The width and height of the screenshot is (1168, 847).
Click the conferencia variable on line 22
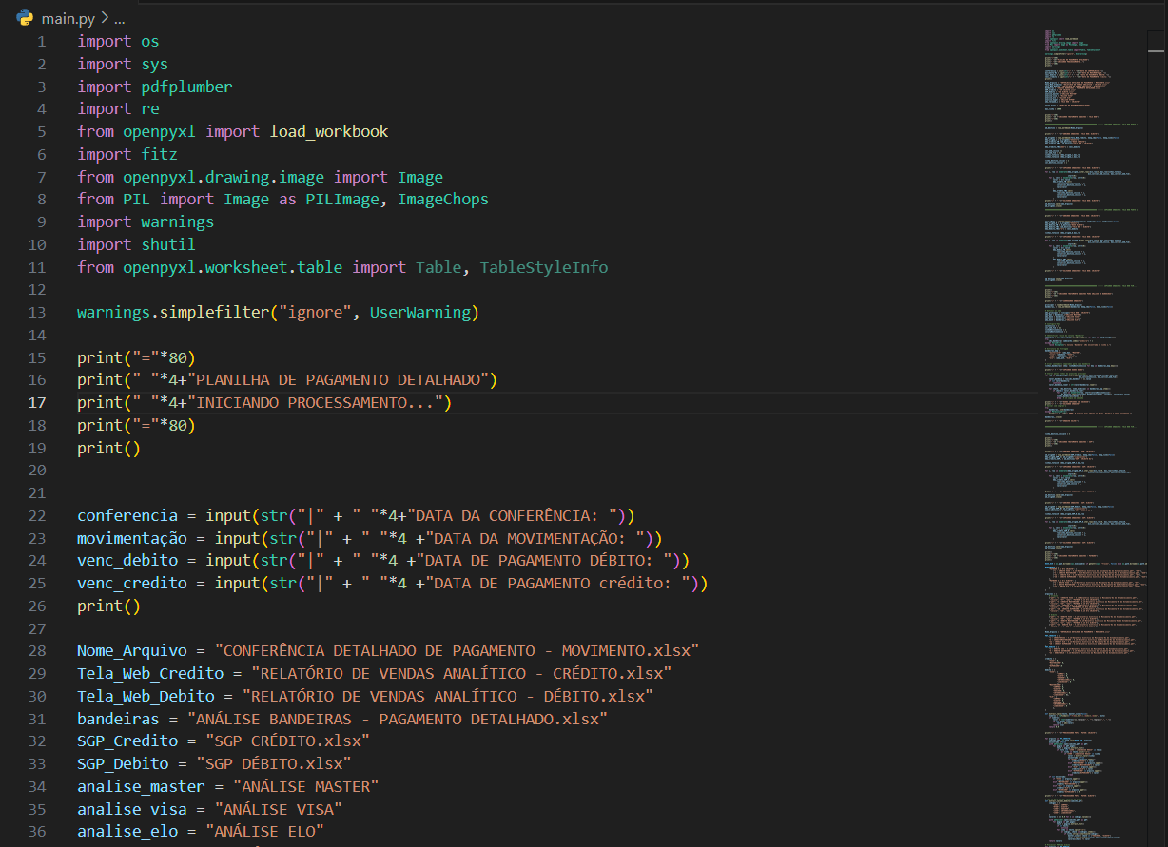127,516
